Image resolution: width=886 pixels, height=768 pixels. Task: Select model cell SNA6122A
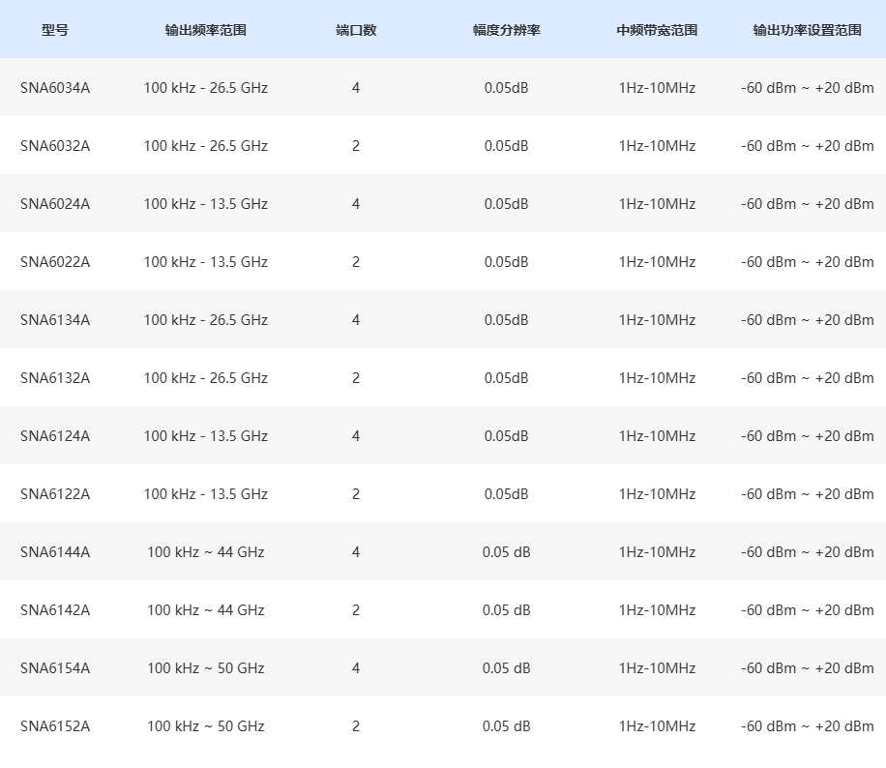click(x=55, y=494)
